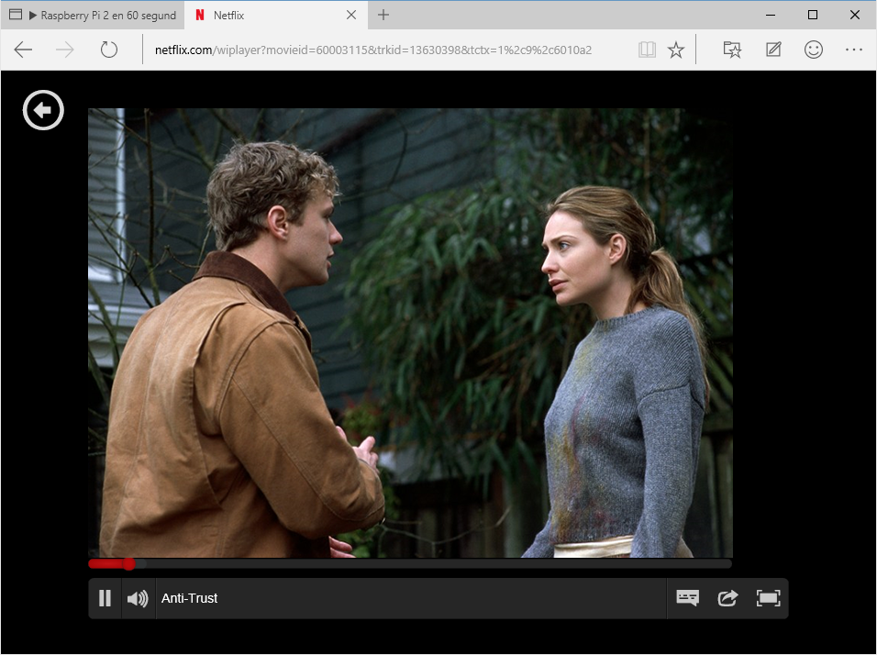The width and height of the screenshot is (877, 655).
Task: Close the Netflix tab
Action: pos(351,15)
